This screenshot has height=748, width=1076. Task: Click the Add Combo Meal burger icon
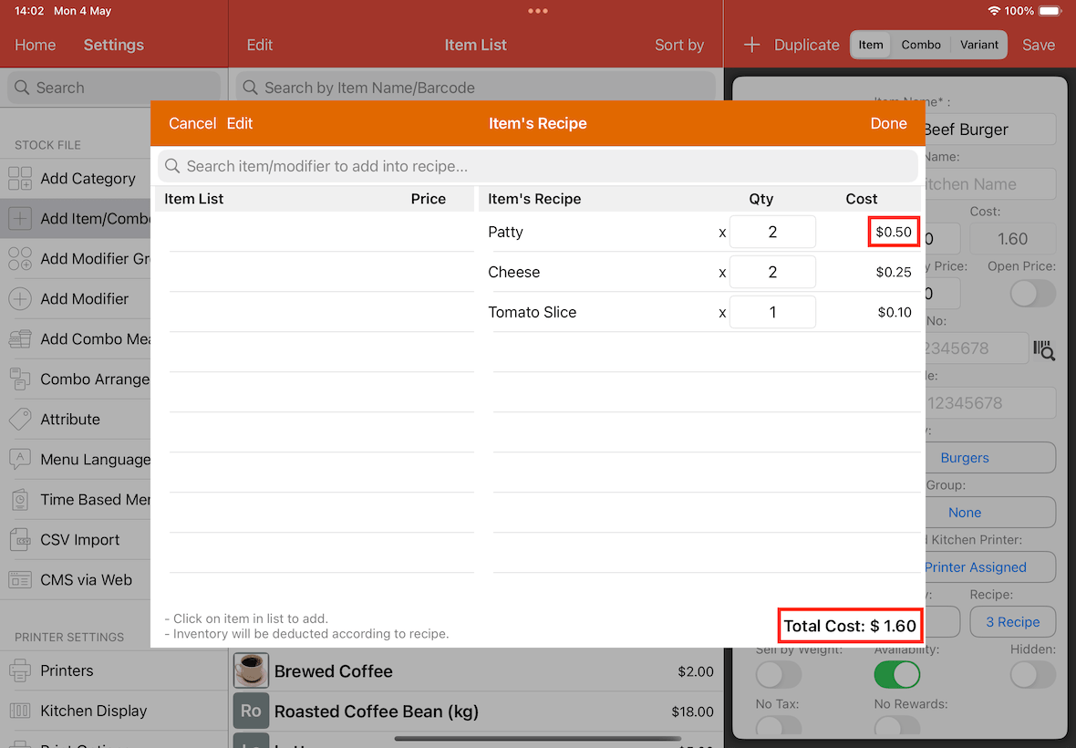coord(20,339)
